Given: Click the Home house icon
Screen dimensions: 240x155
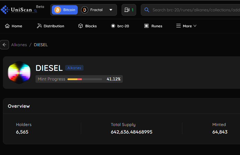Looking at the screenshot, I should (x=7, y=26).
